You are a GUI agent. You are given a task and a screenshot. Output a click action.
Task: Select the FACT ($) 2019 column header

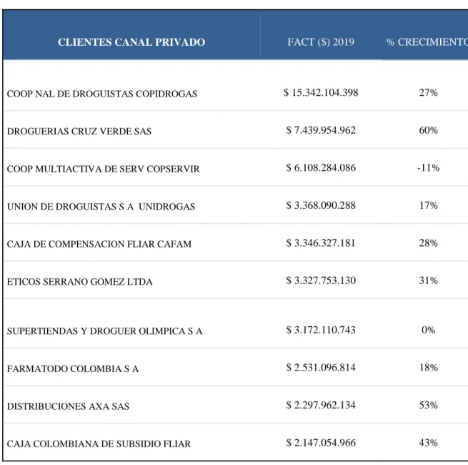coord(321,41)
